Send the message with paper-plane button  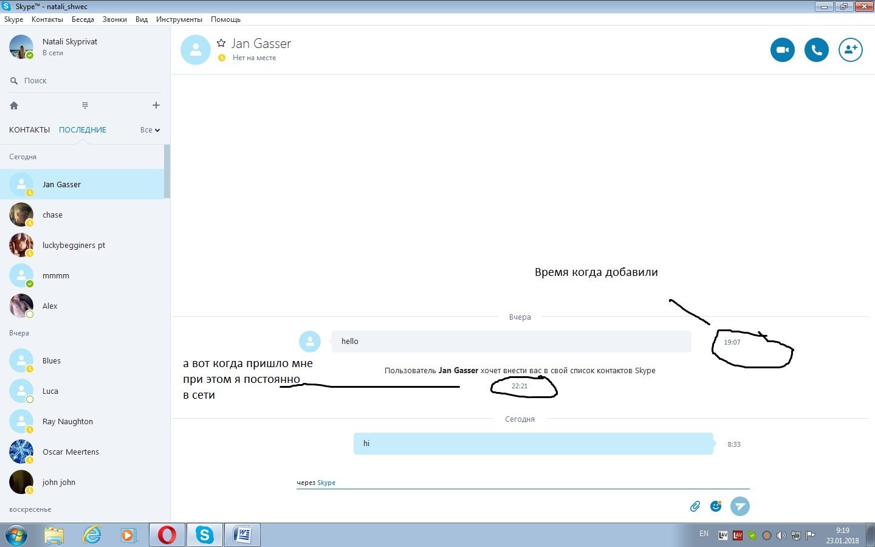click(x=739, y=506)
